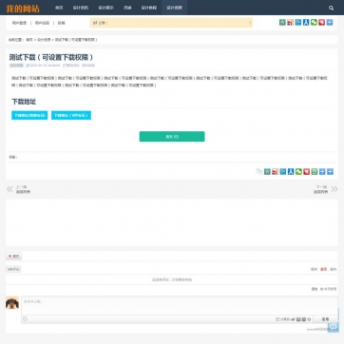
Task: Sort comments by 最早 (highlighted red)
Action: [323, 269]
